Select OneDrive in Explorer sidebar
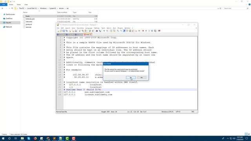 pos(9,18)
